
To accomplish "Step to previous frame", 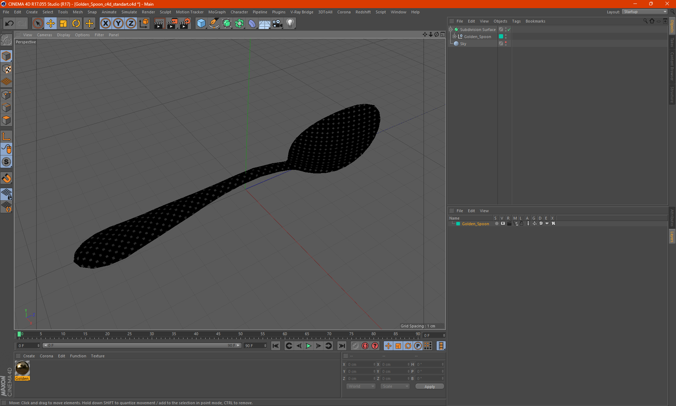I will tap(299, 346).
